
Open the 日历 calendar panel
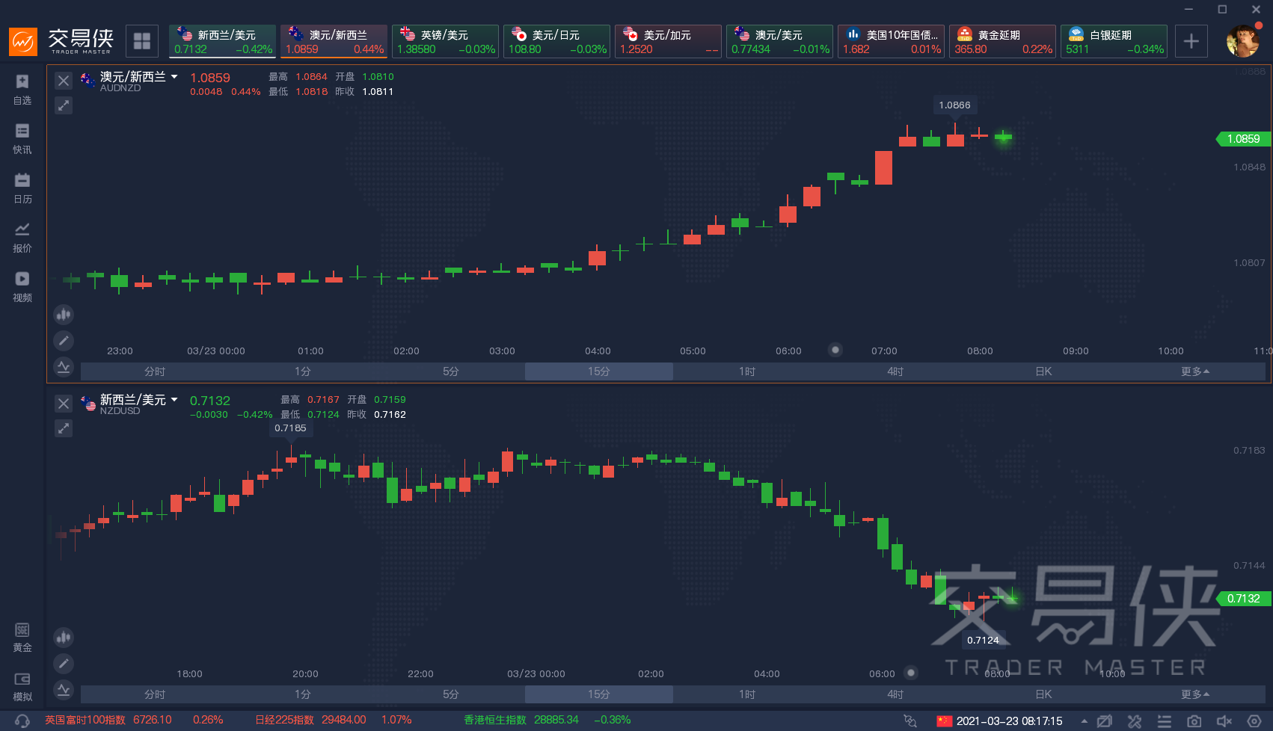[22, 188]
